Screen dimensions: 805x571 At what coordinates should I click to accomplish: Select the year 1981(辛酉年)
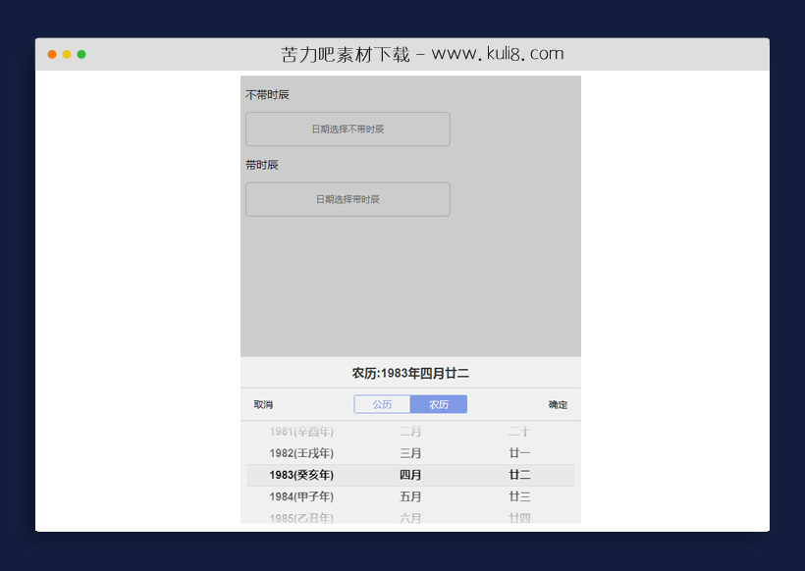300,432
